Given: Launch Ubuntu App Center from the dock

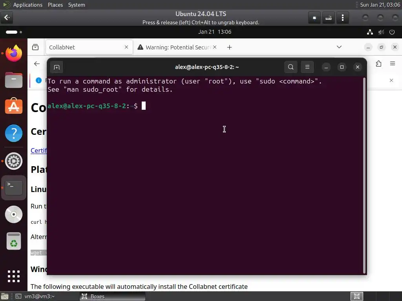Looking at the screenshot, I should [14, 106].
